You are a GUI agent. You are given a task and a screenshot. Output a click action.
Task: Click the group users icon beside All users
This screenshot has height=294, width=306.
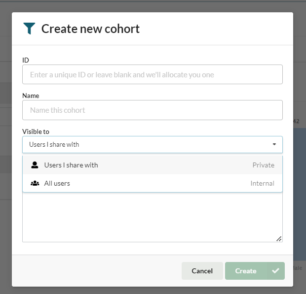tap(35, 183)
